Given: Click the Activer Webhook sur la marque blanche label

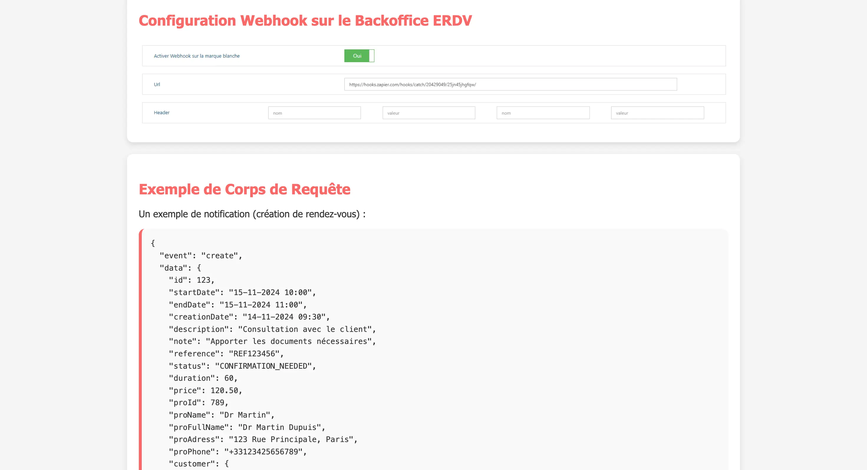Looking at the screenshot, I should [197, 56].
